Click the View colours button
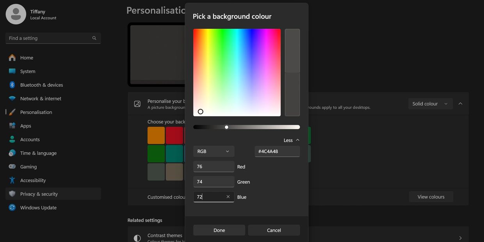Image resolution: width=484 pixels, height=242 pixels. (x=431, y=197)
